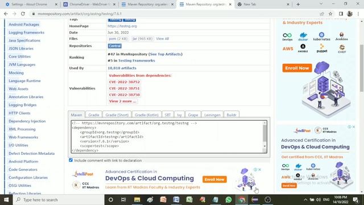The height and width of the screenshot is (205, 364).
Task: Reload the current page
Action: click(23, 14)
